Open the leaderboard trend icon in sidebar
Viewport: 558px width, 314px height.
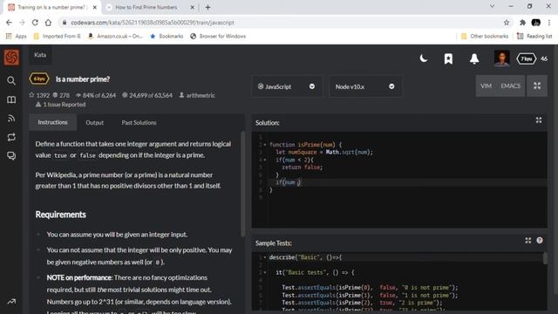[11, 302]
